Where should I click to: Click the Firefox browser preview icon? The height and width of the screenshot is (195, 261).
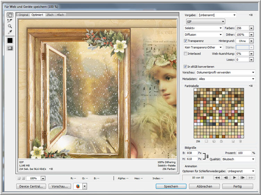click(x=78, y=186)
